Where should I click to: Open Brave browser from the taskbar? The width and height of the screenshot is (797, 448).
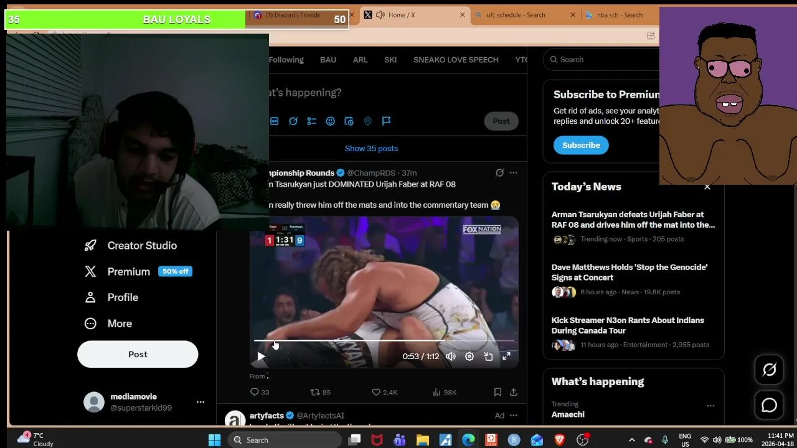click(559, 440)
